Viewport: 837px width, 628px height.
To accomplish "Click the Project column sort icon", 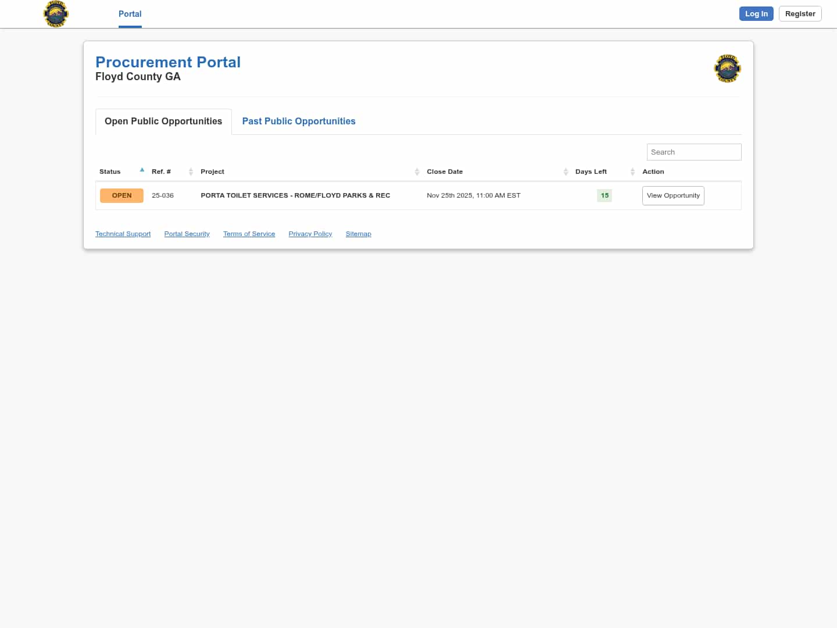I will click(x=417, y=172).
